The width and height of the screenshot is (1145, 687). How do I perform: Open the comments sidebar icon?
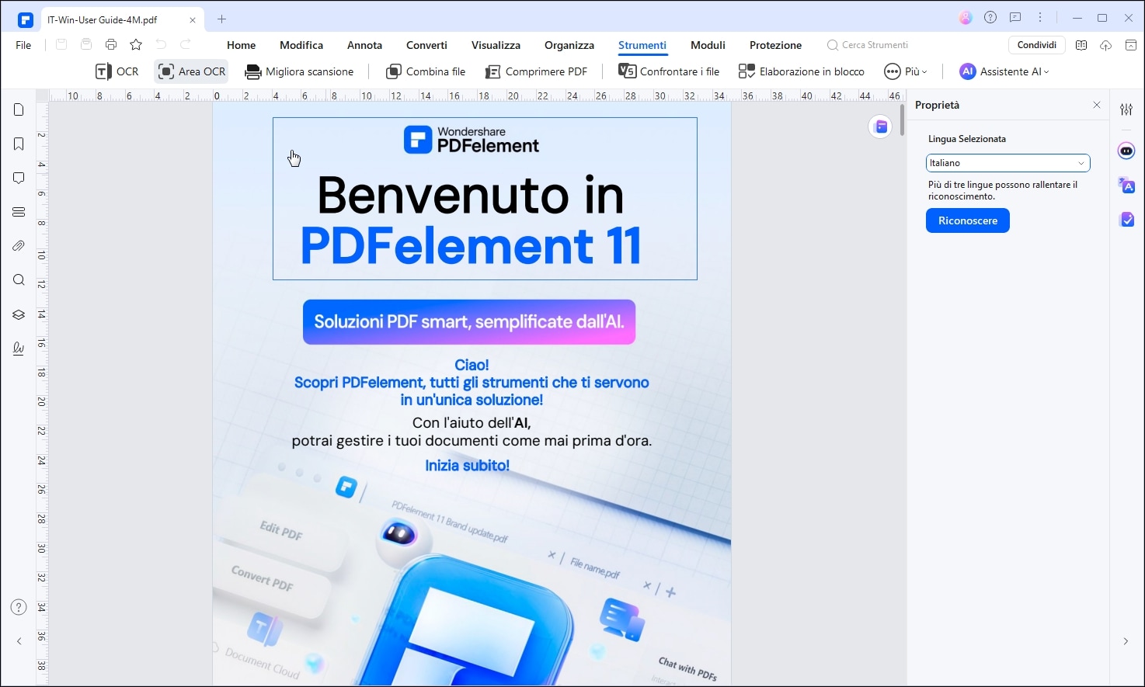pyautogui.click(x=19, y=178)
